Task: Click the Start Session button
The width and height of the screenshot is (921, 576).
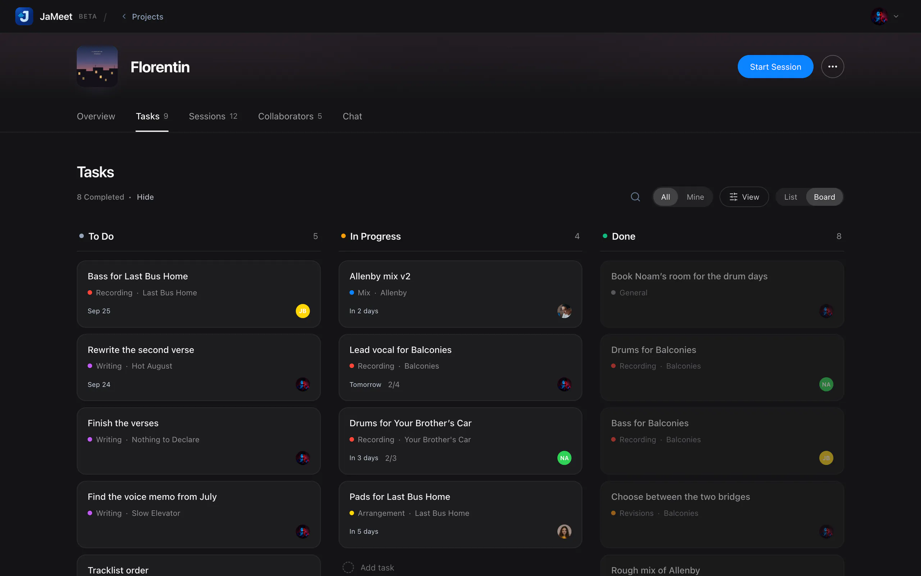Action: click(775, 67)
